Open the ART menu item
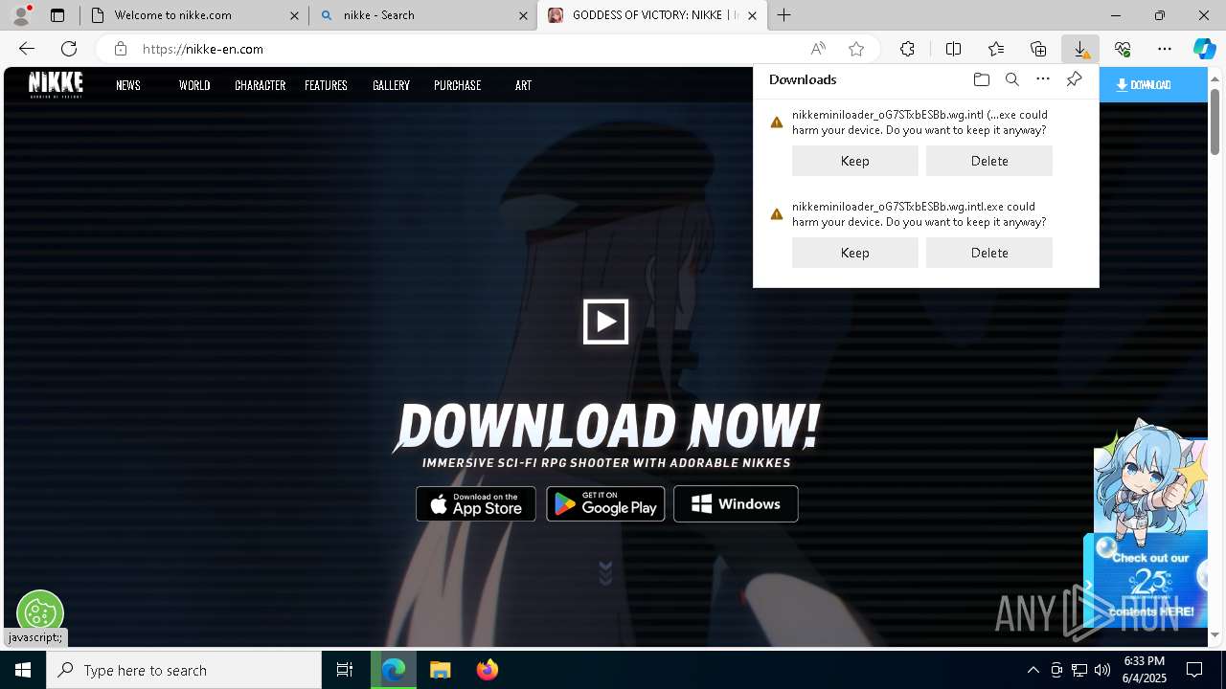The height and width of the screenshot is (689, 1226). tap(523, 85)
